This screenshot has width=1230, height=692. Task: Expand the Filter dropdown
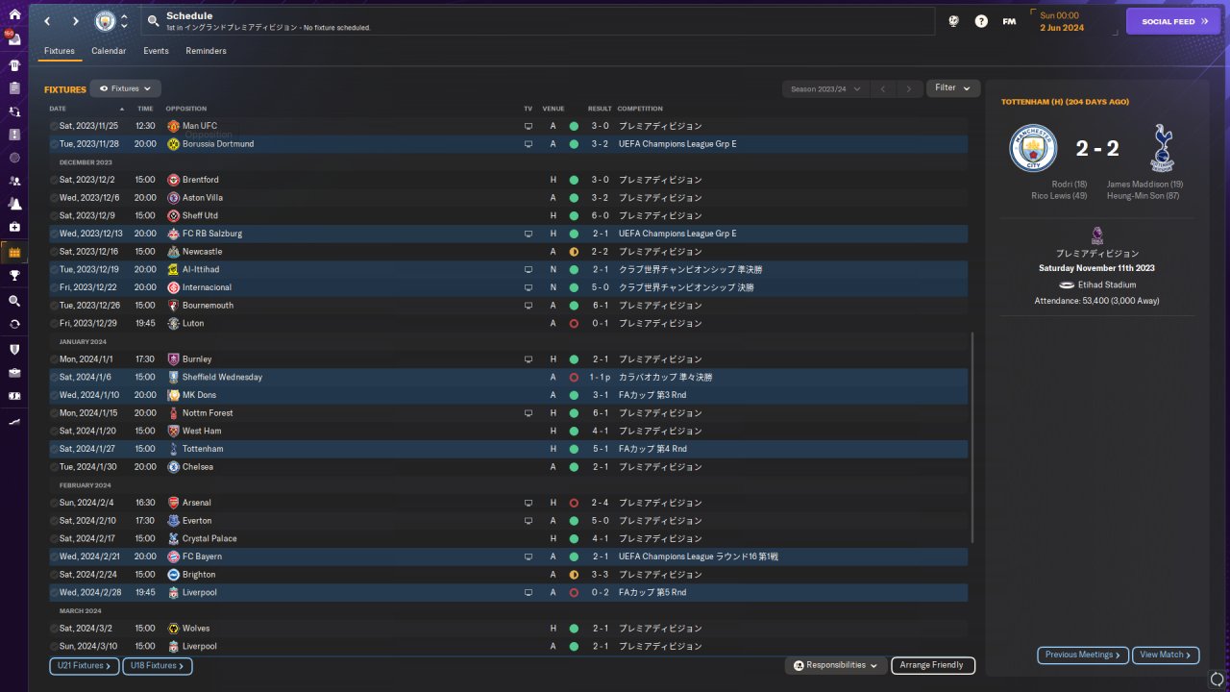(x=953, y=88)
